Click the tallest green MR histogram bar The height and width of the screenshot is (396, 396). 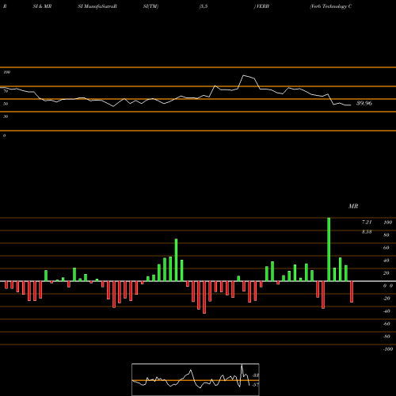pos(329,249)
